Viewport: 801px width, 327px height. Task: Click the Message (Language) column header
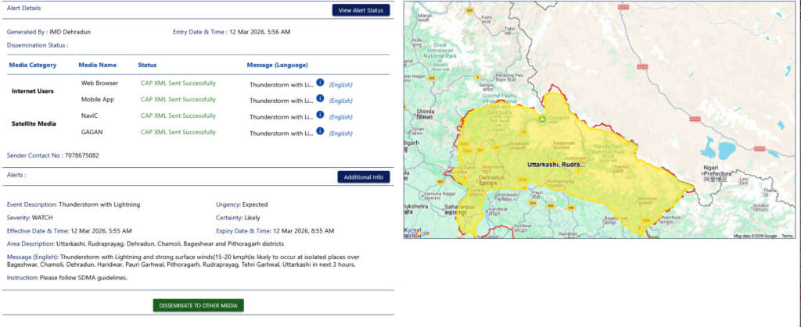[x=277, y=65]
